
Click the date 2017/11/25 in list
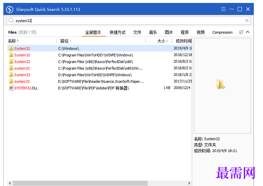[x=183, y=81]
